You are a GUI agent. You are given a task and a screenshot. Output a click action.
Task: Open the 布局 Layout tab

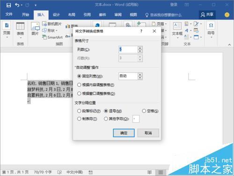tap(72, 15)
